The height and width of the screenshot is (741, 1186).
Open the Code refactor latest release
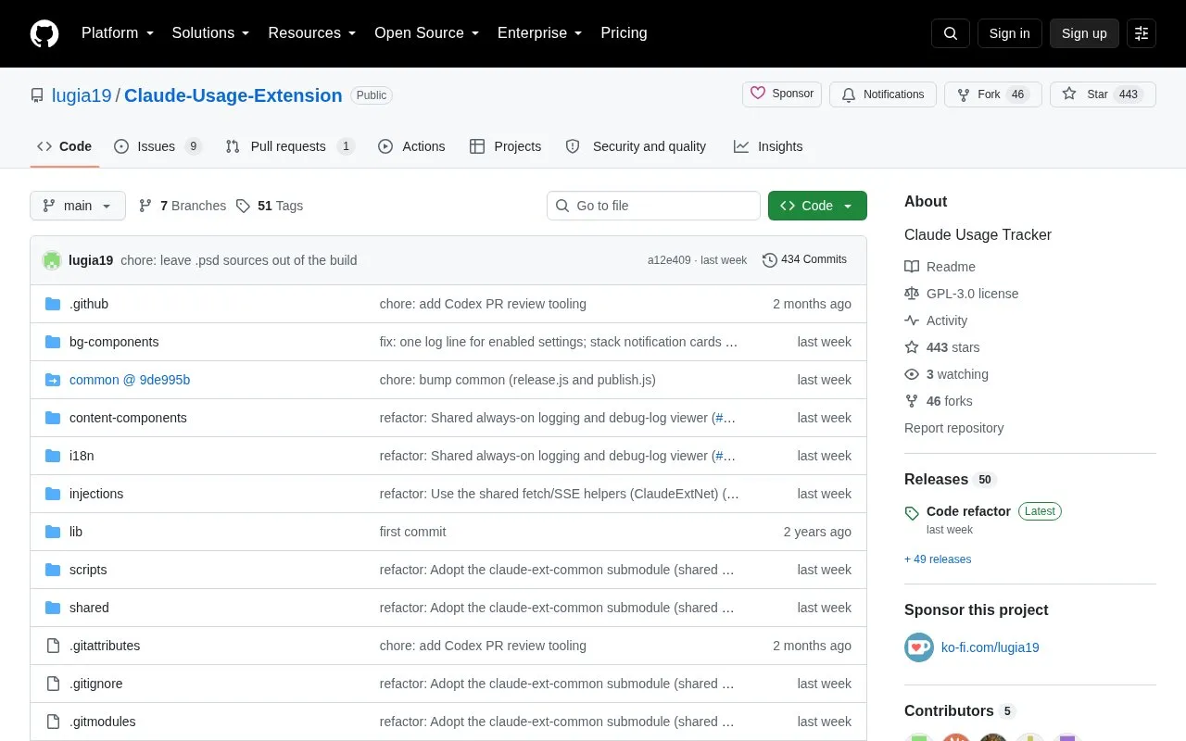968,511
